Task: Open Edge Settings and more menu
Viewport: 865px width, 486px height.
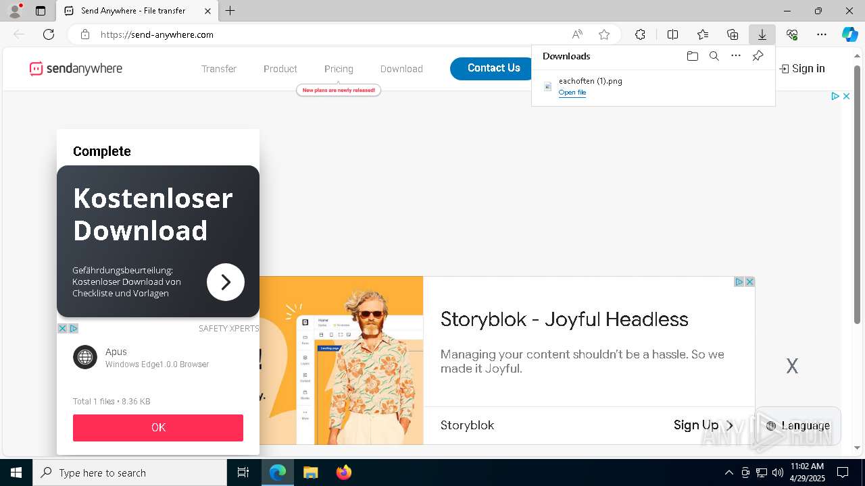Action: click(822, 34)
